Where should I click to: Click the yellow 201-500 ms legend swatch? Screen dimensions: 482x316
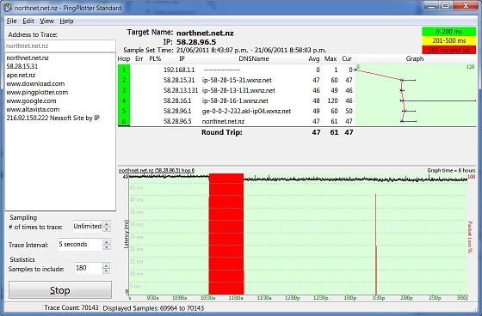[x=448, y=40]
